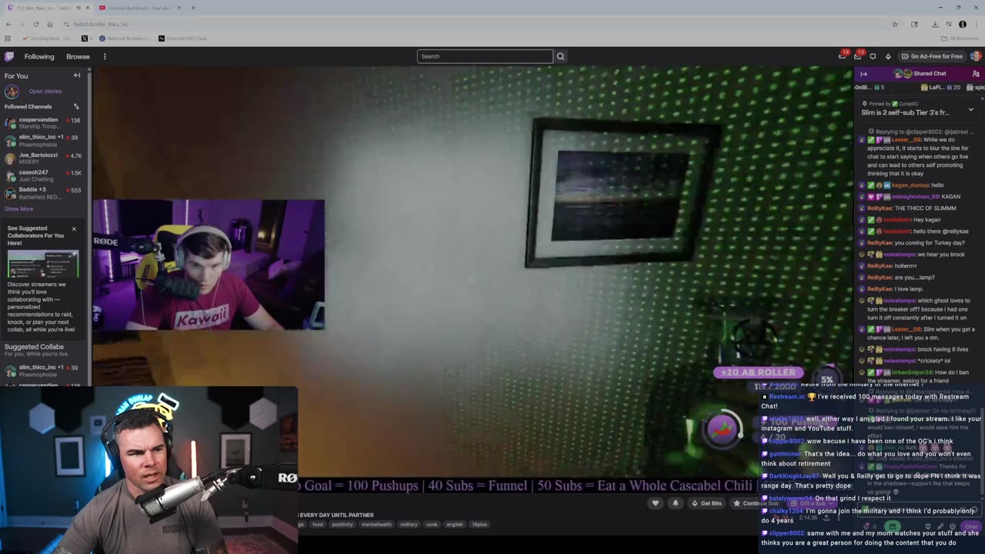The width and height of the screenshot is (985, 554).
Task: Expand followed channels with Show More
Action: point(18,209)
